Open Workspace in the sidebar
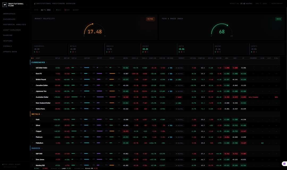287x170 pixels. point(9,14)
